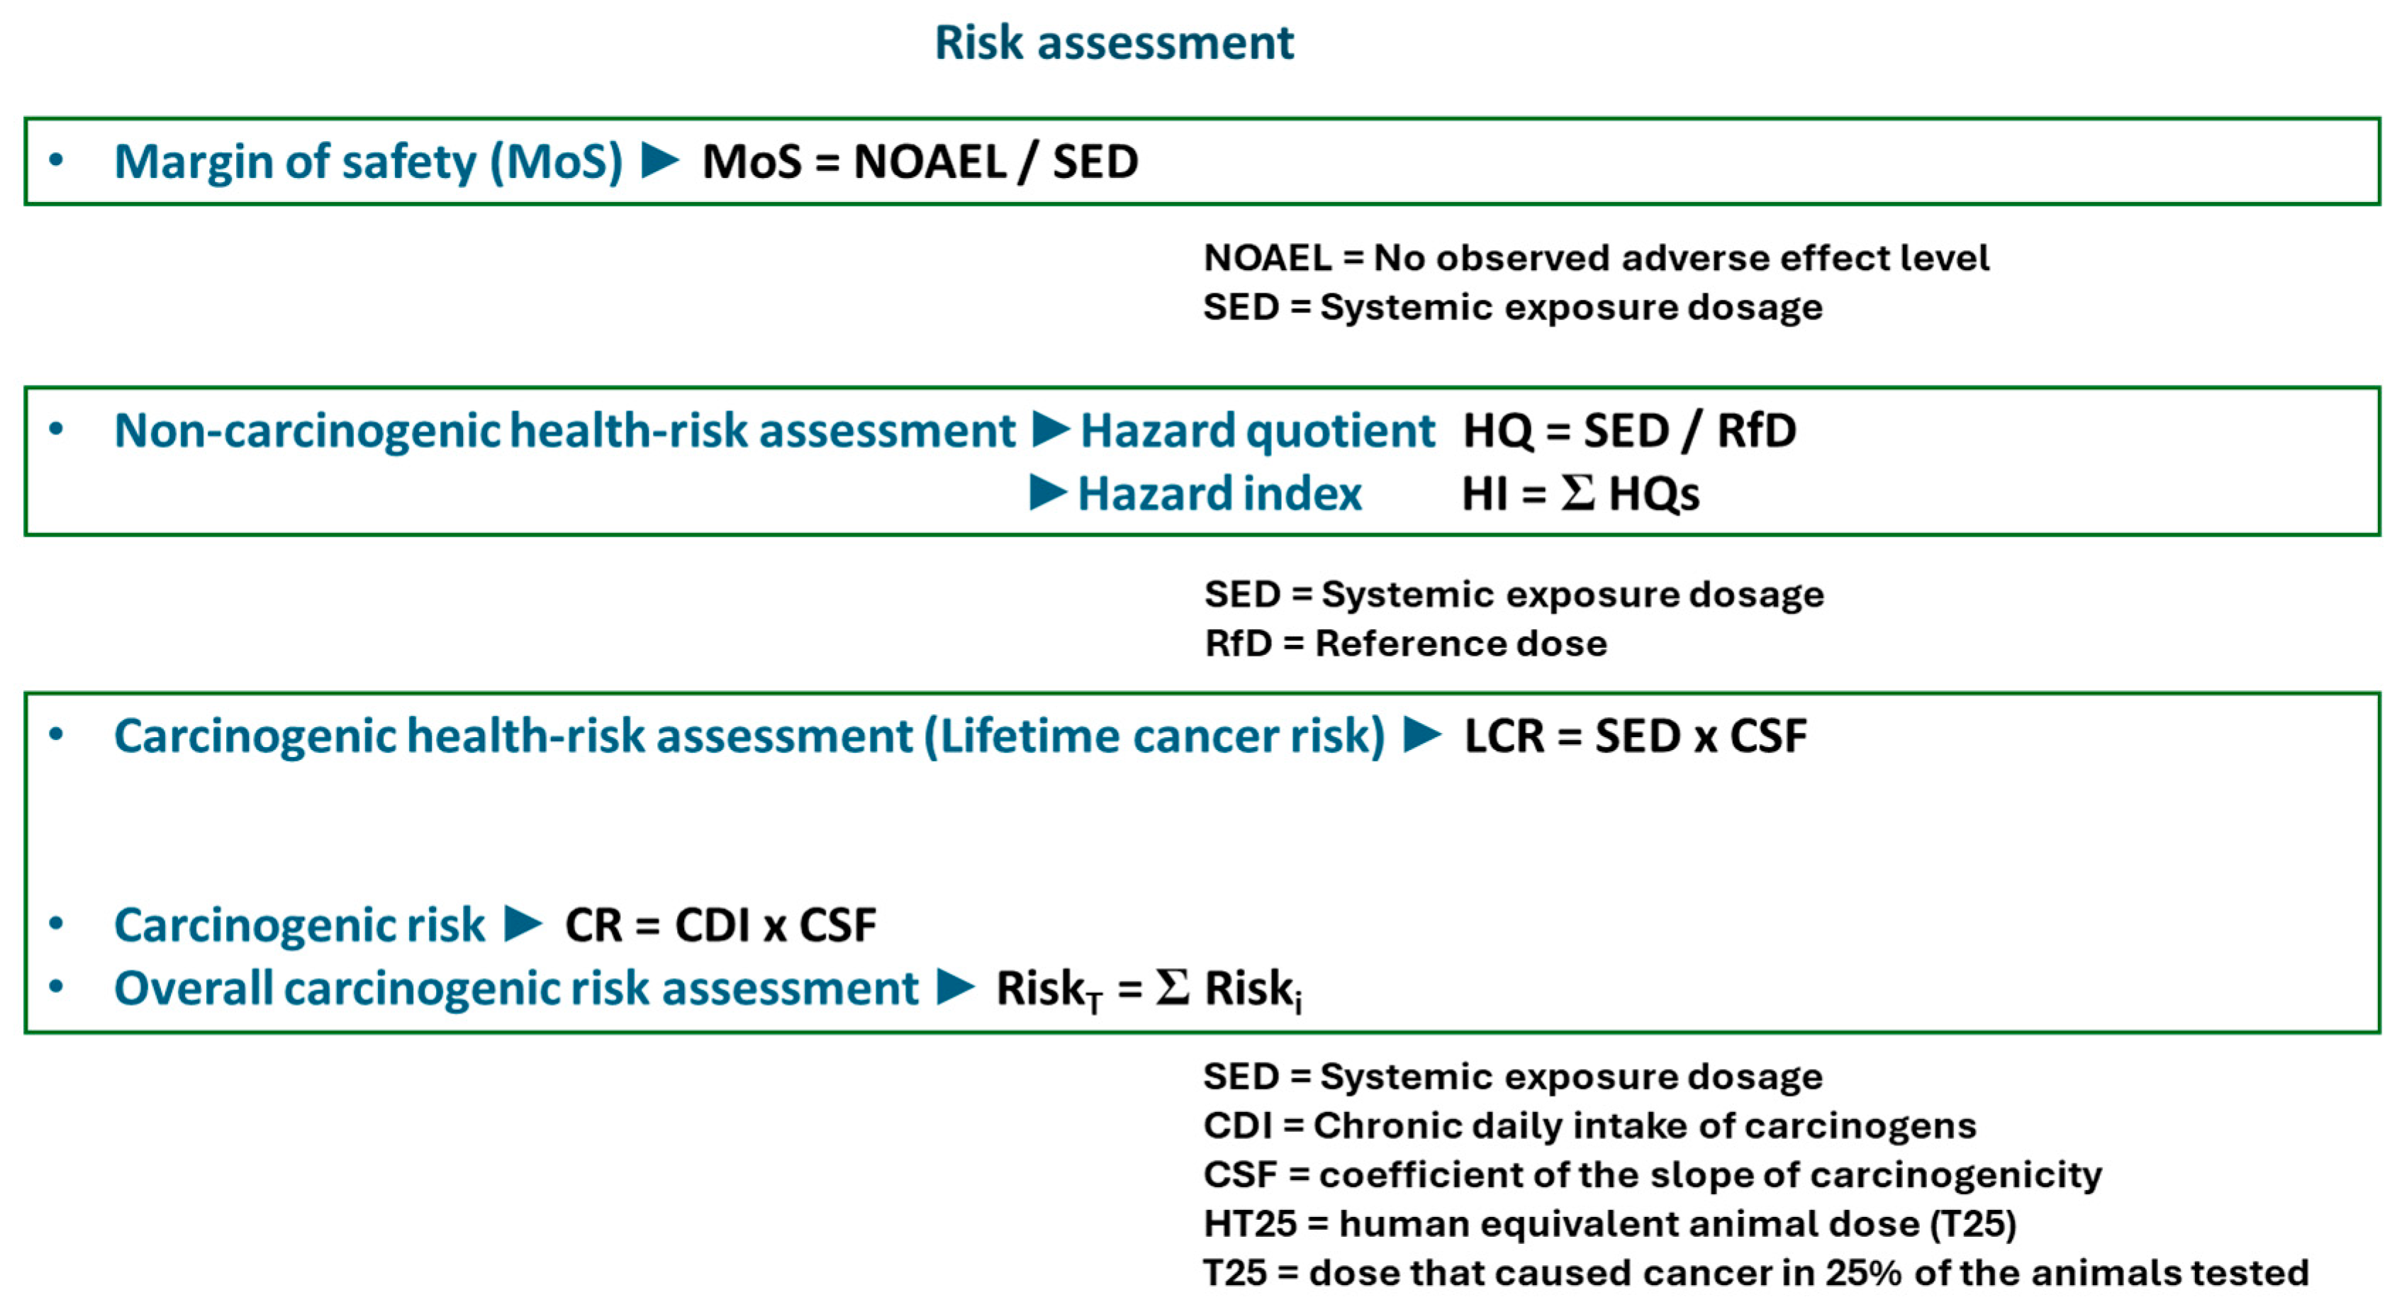Select the LCR = SED x CSF formula
This screenshot has width=2402, height=1307.
pos(1635,736)
